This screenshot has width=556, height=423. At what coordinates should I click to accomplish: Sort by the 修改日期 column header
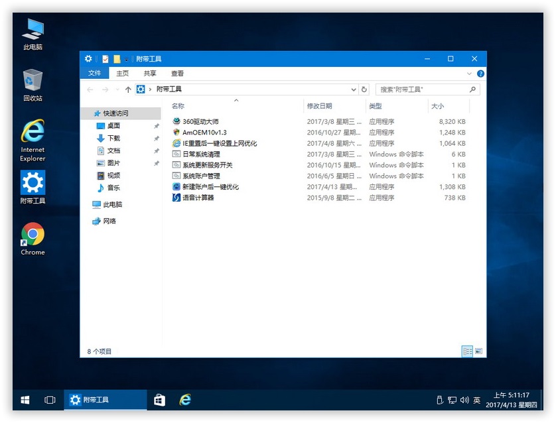tap(320, 106)
